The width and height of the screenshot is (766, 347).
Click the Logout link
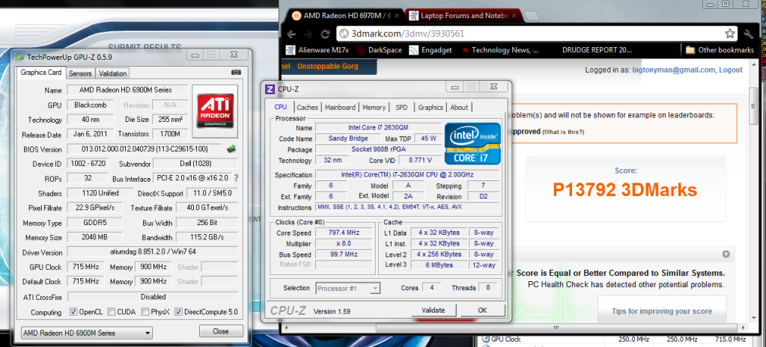(x=731, y=70)
